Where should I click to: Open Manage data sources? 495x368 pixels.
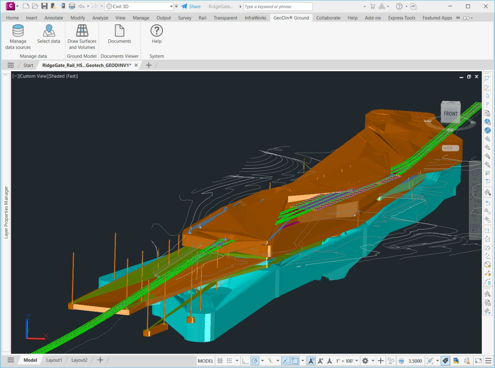pos(18,31)
